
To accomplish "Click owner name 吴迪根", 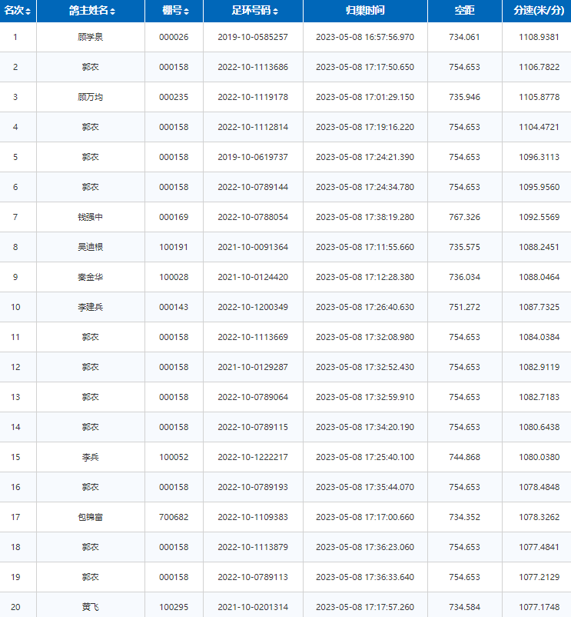I will pyautogui.click(x=91, y=247).
